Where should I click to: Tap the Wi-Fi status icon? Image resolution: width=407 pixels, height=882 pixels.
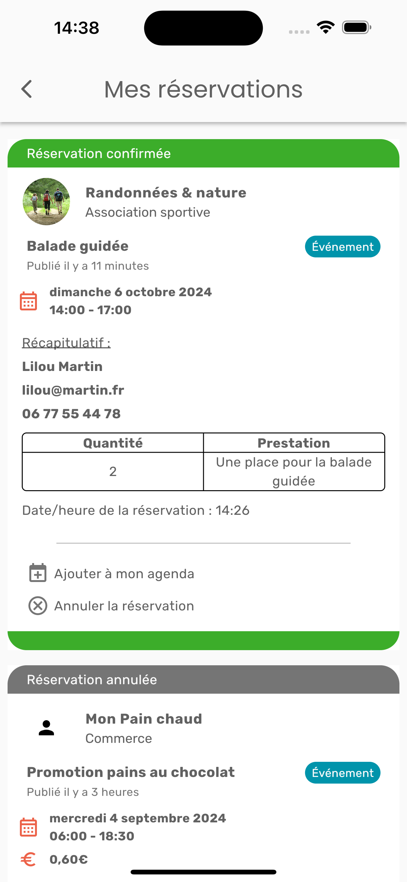tap(326, 27)
